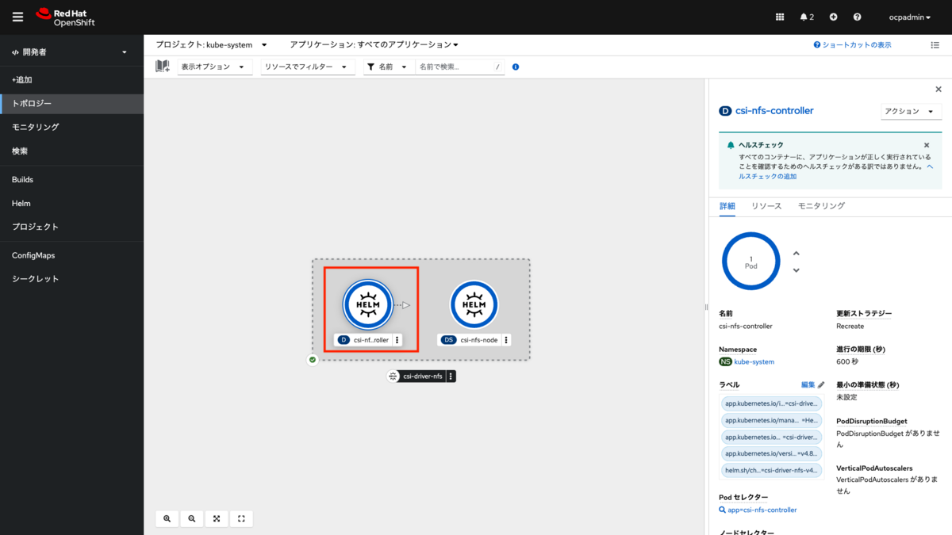
Task: Select the csi-nfs-controller Helm node circle
Action: [368, 305]
